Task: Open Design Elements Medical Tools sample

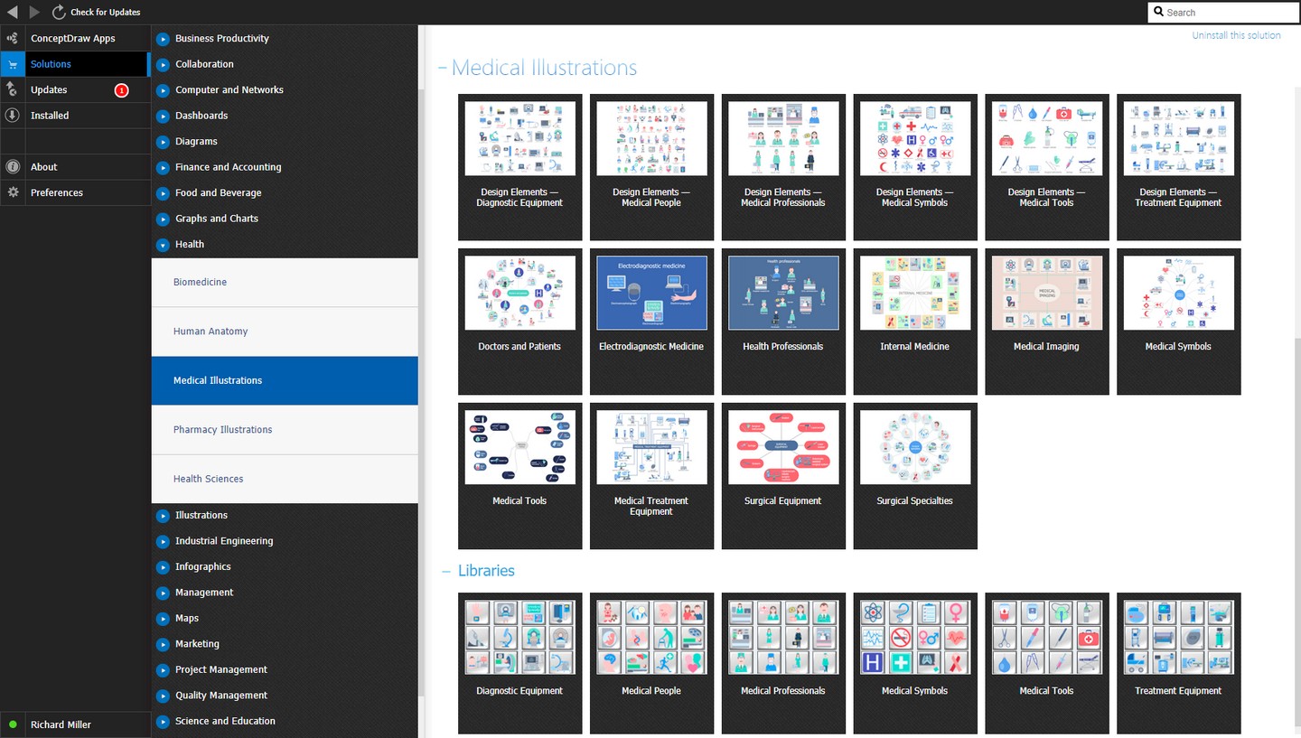Action: (1047, 167)
